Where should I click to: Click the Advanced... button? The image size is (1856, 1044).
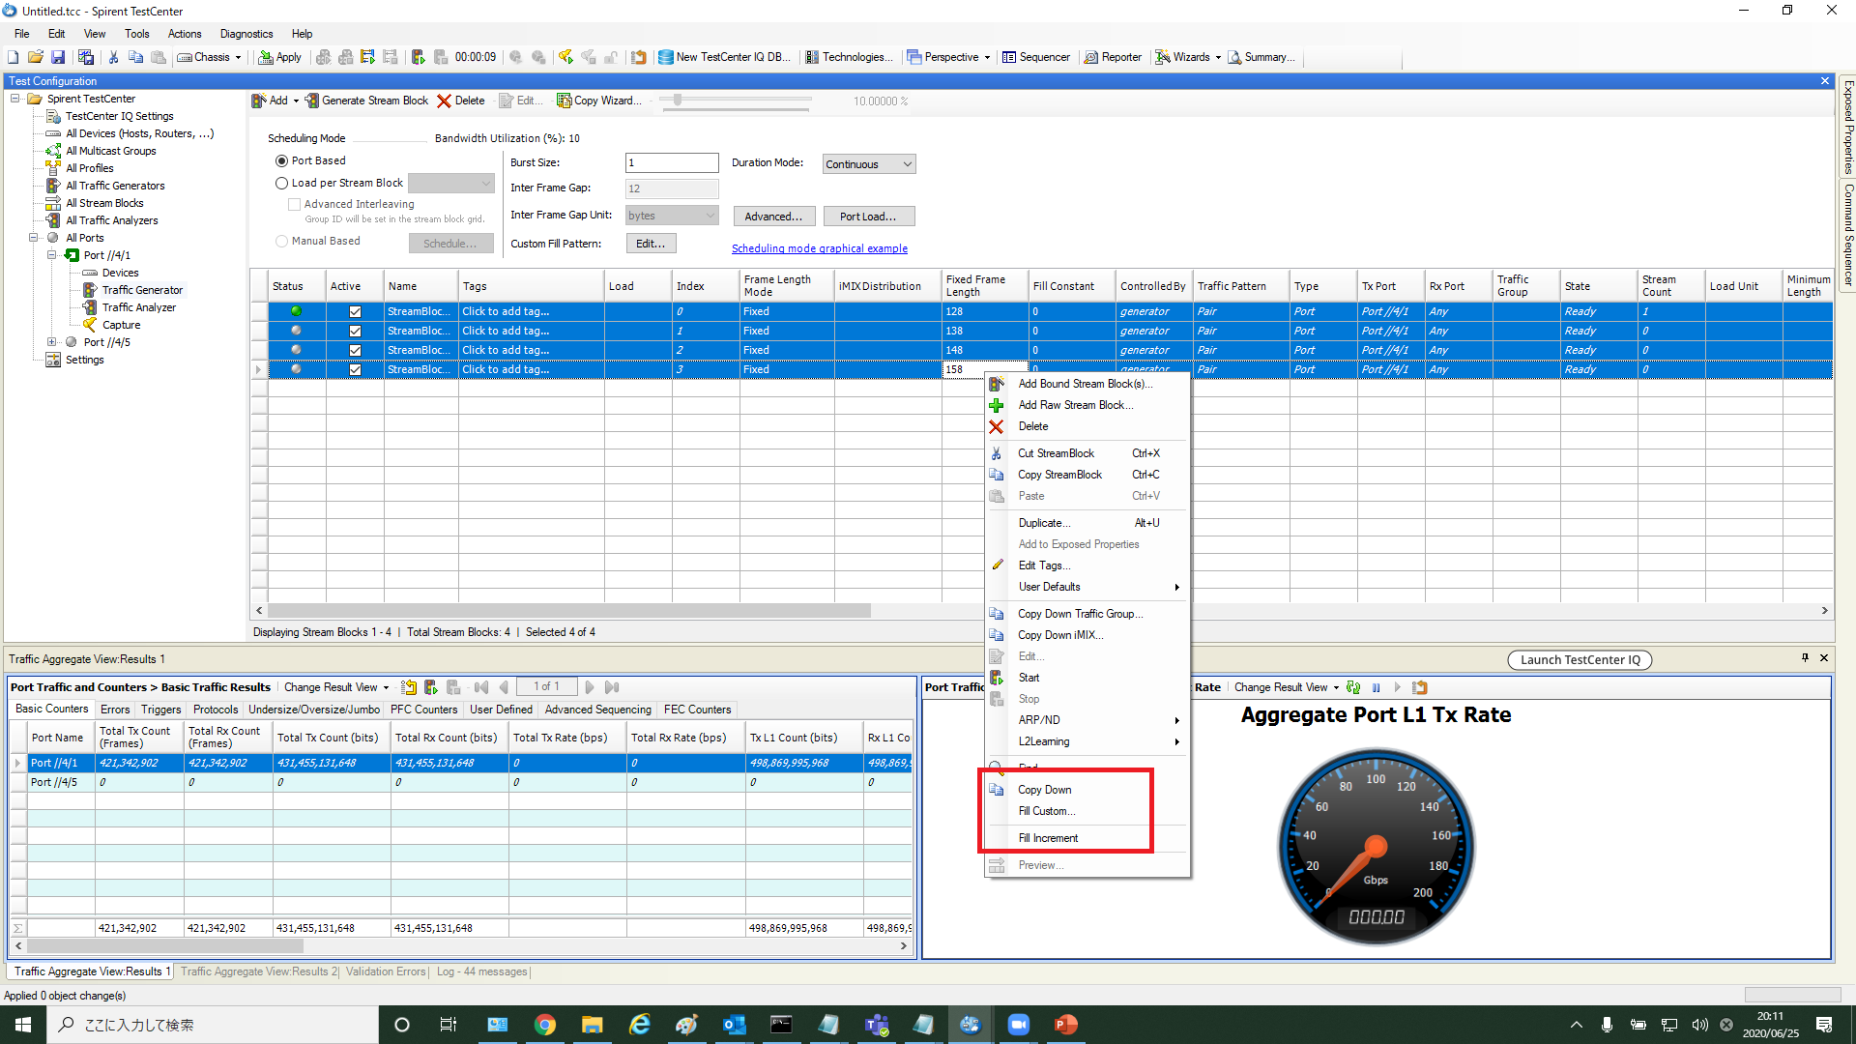[773, 217]
